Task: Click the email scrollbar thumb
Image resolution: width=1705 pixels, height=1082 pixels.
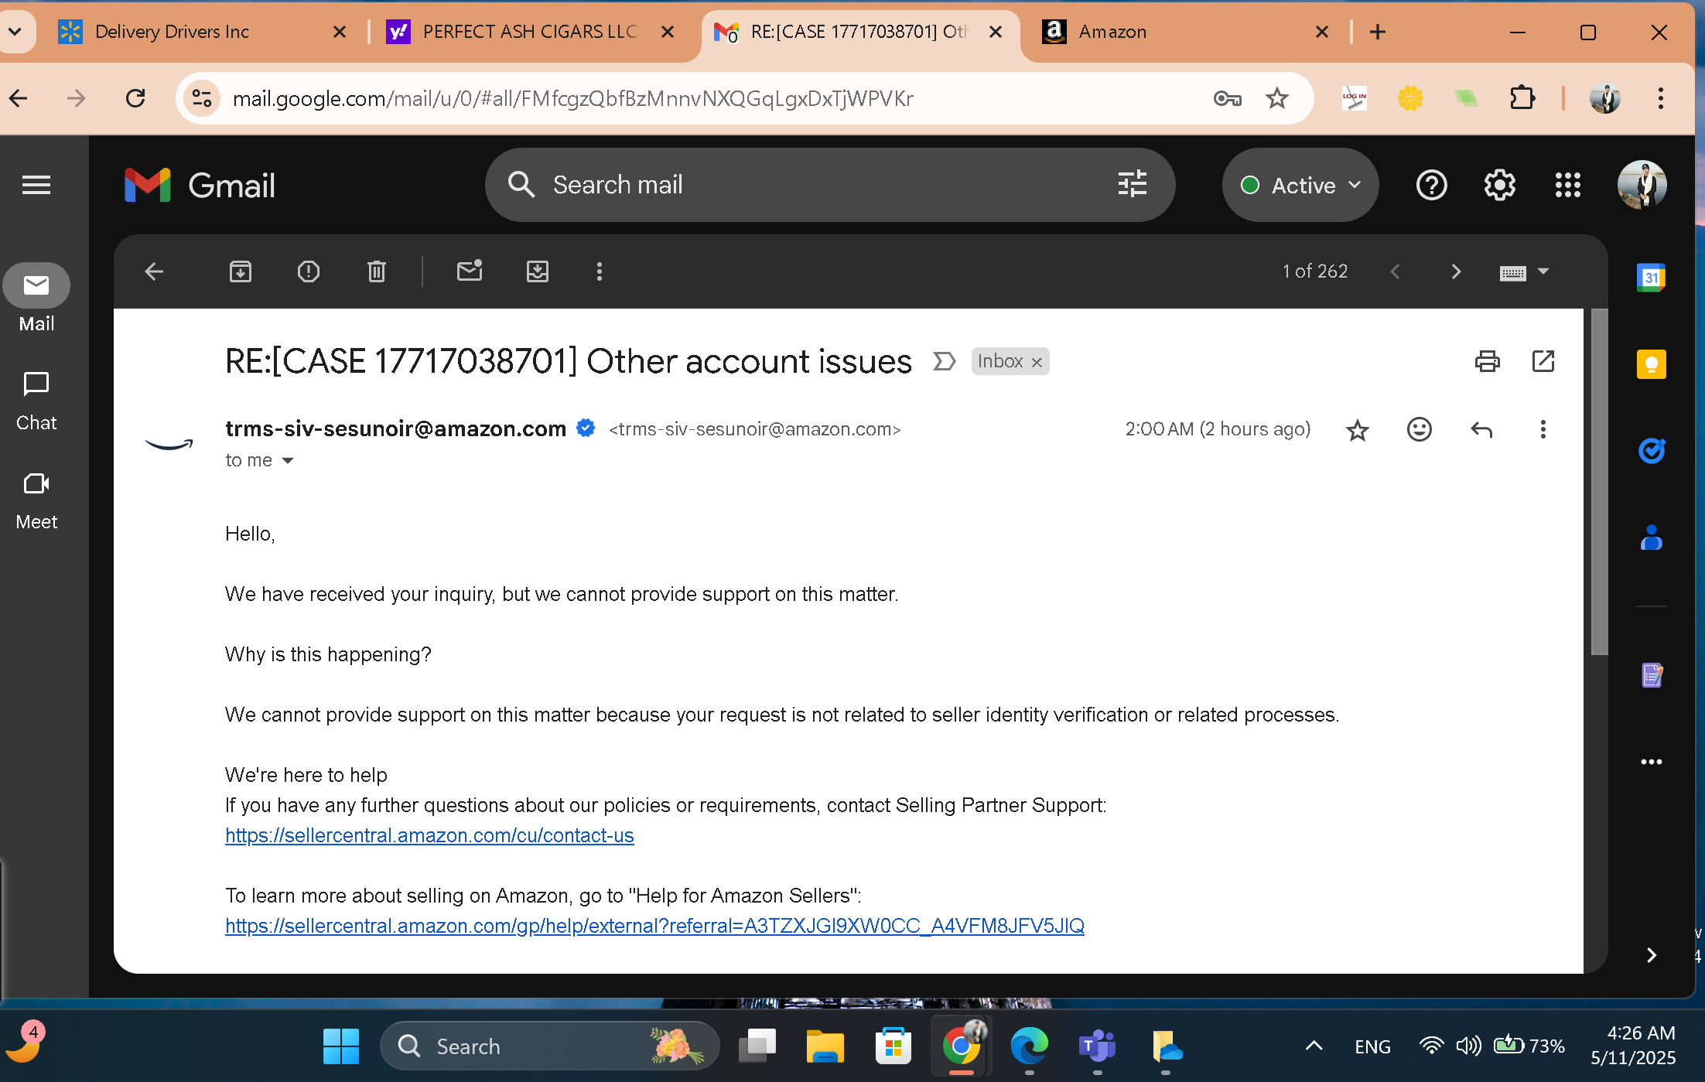Action: 1599,481
